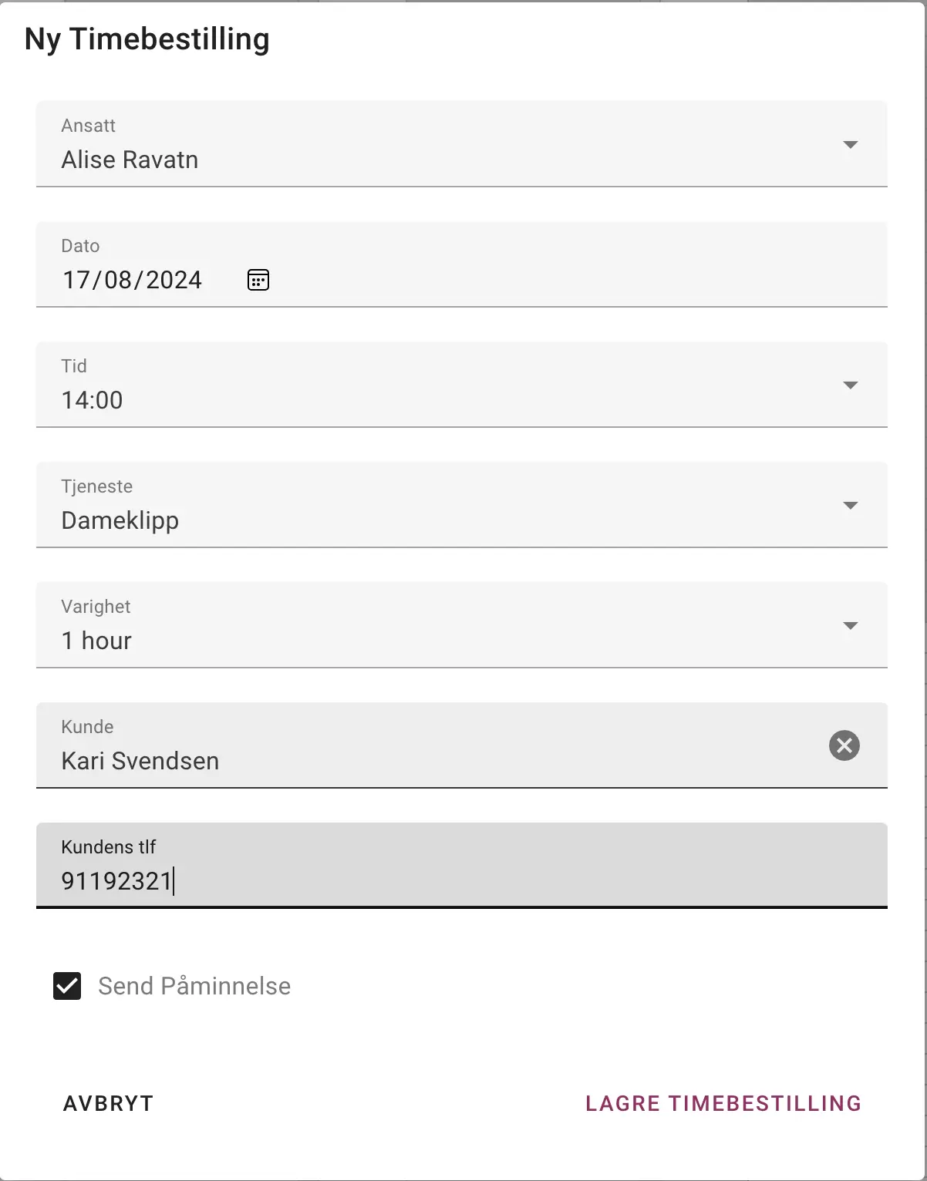Image resolution: width=927 pixels, height=1181 pixels.
Task: Uncheck the Send Påminnelse checkbox
Action: coord(67,986)
